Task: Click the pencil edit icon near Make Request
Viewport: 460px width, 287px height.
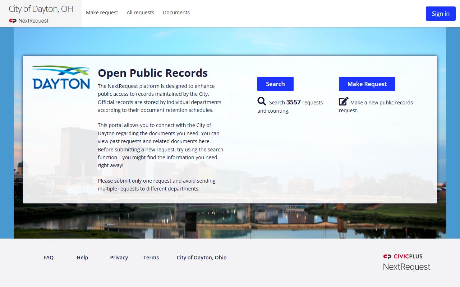Action: coord(344,101)
